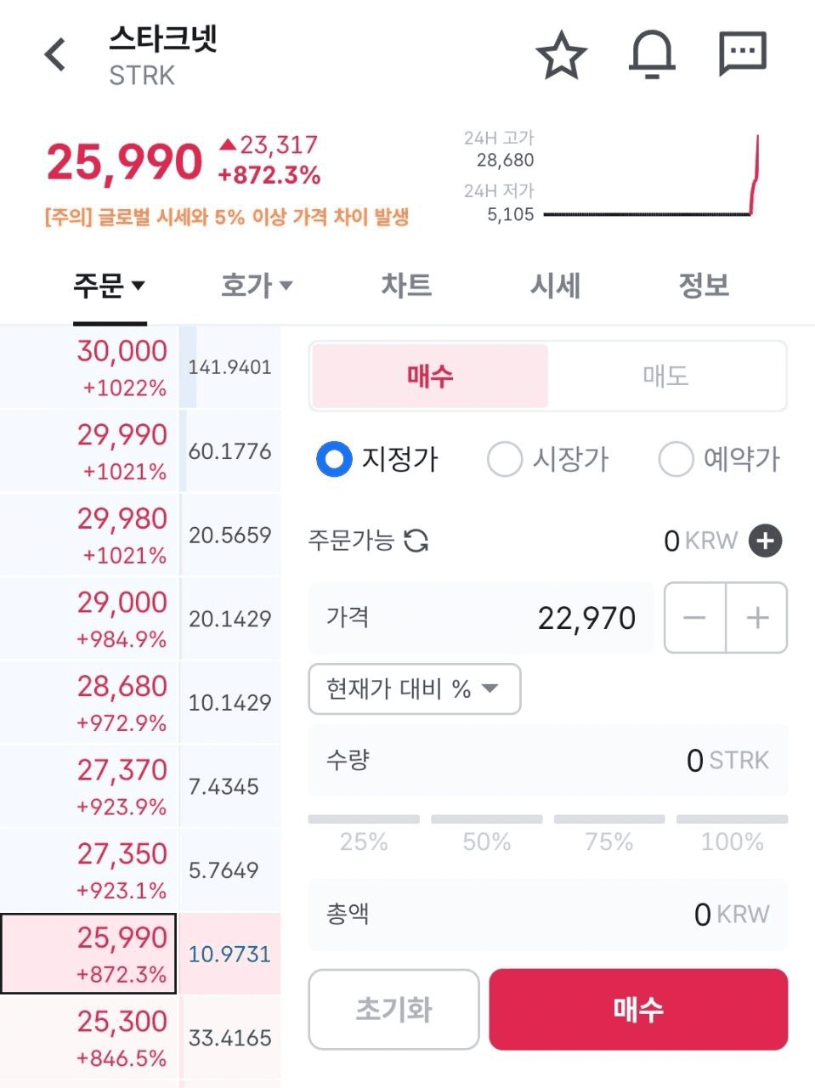Select 시장가 market order radio button

point(504,459)
